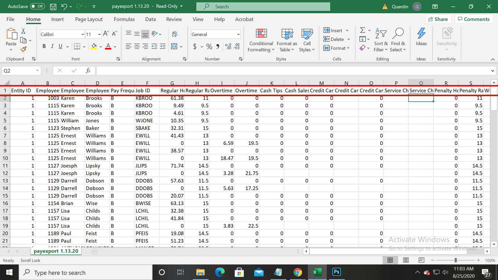The image size is (498, 280).
Task: Open the General number format dropdown
Action: pyautogui.click(x=238, y=34)
